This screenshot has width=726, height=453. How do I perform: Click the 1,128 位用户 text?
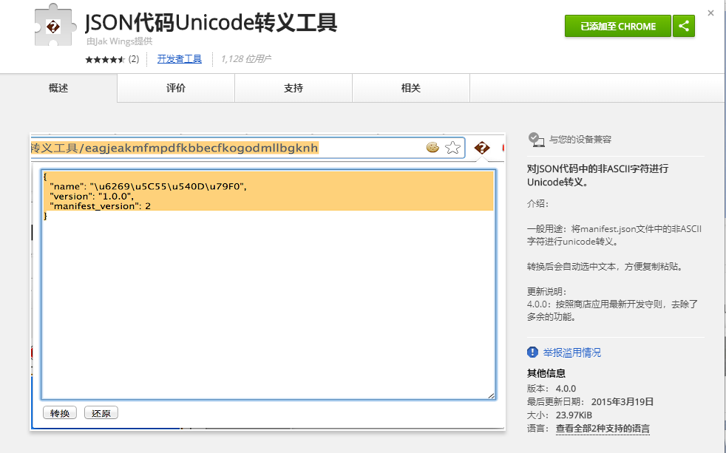click(245, 59)
